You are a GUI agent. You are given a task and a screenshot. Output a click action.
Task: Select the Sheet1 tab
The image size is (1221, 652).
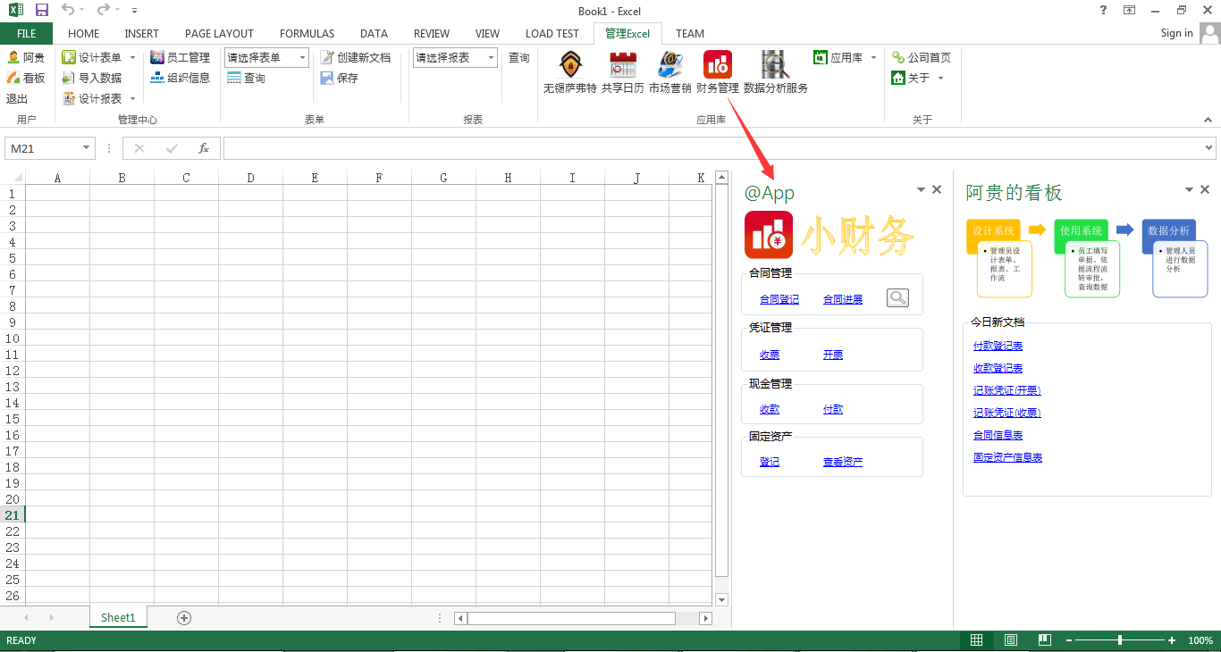pos(118,617)
